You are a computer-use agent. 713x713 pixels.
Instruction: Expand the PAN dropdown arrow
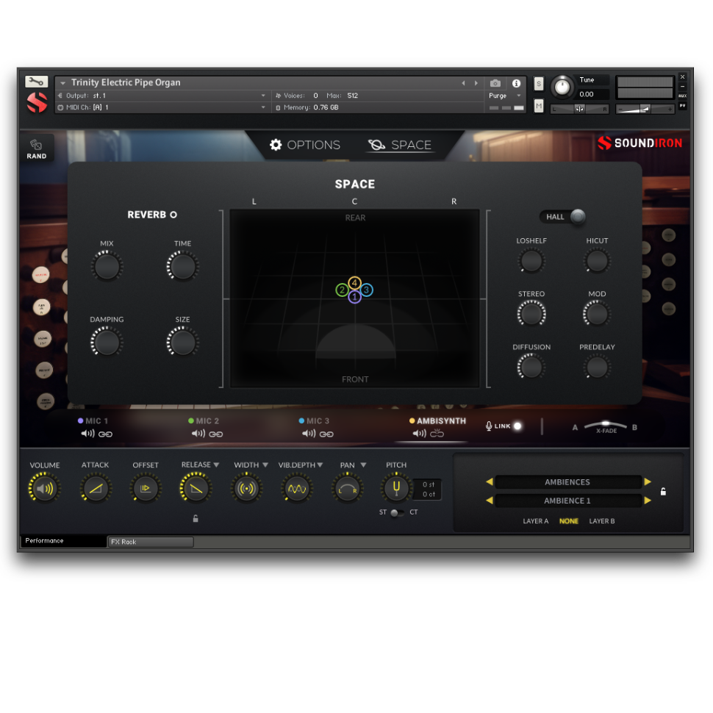363,465
